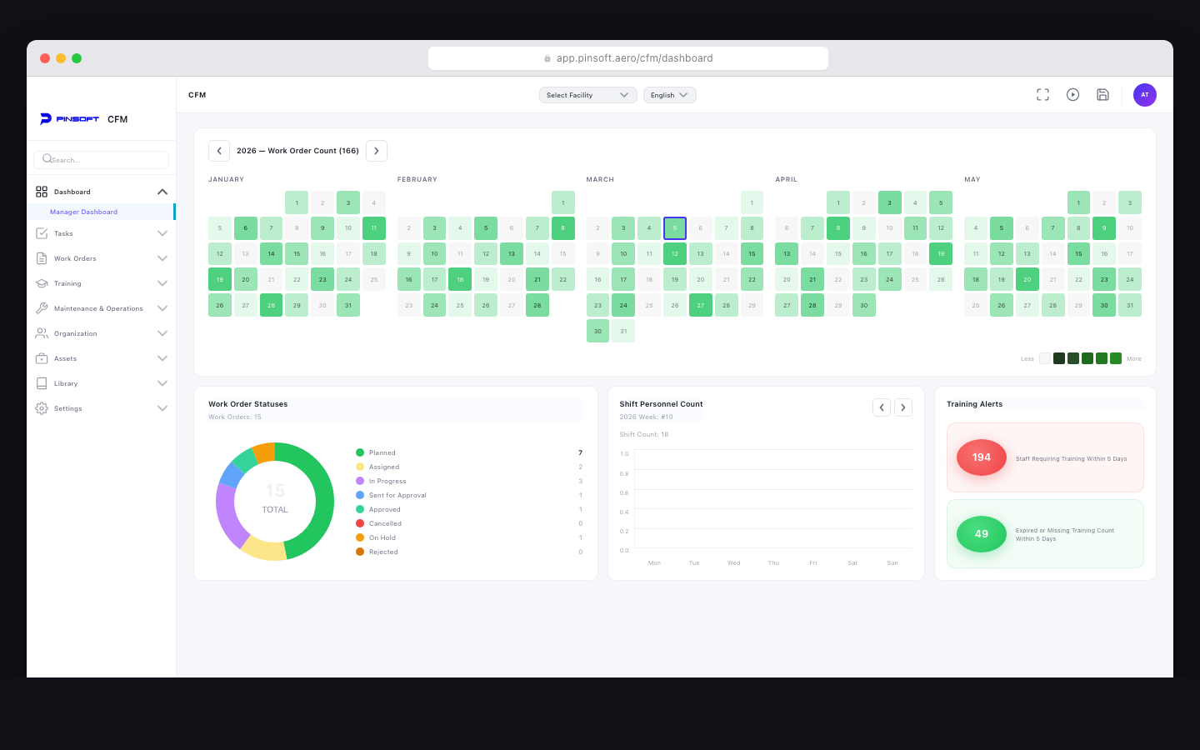Select the highlighted March 5 calendar cell

pos(675,227)
